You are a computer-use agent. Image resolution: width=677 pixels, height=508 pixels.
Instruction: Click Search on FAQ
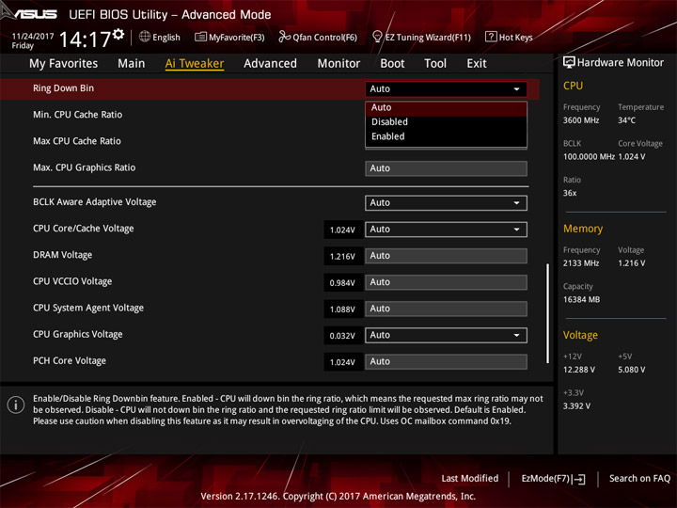click(639, 479)
